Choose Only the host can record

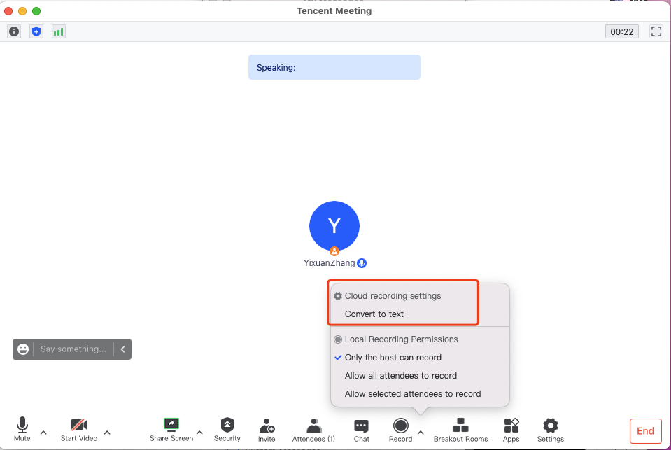coord(393,358)
